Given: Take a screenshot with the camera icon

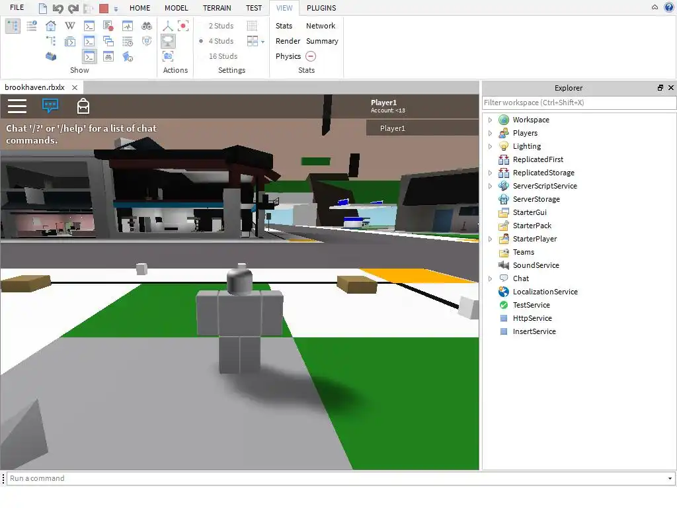Looking at the screenshot, I should [168, 56].
